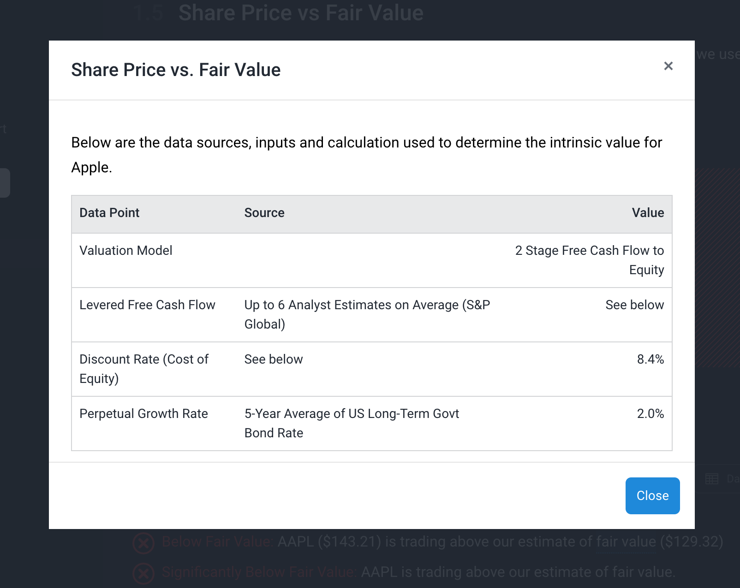Viewport: 740px width, 588px height.
Task: Select the Source column header
Action: click(264, 213)
